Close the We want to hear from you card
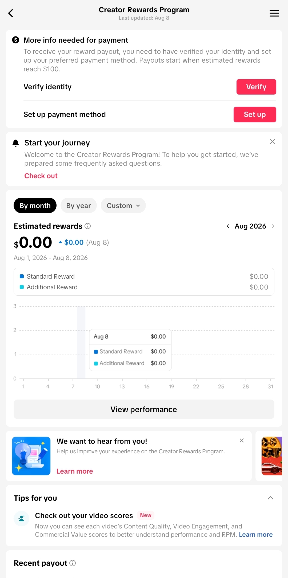288x578 pixels. pyautogui.click(x=242, y=440)
